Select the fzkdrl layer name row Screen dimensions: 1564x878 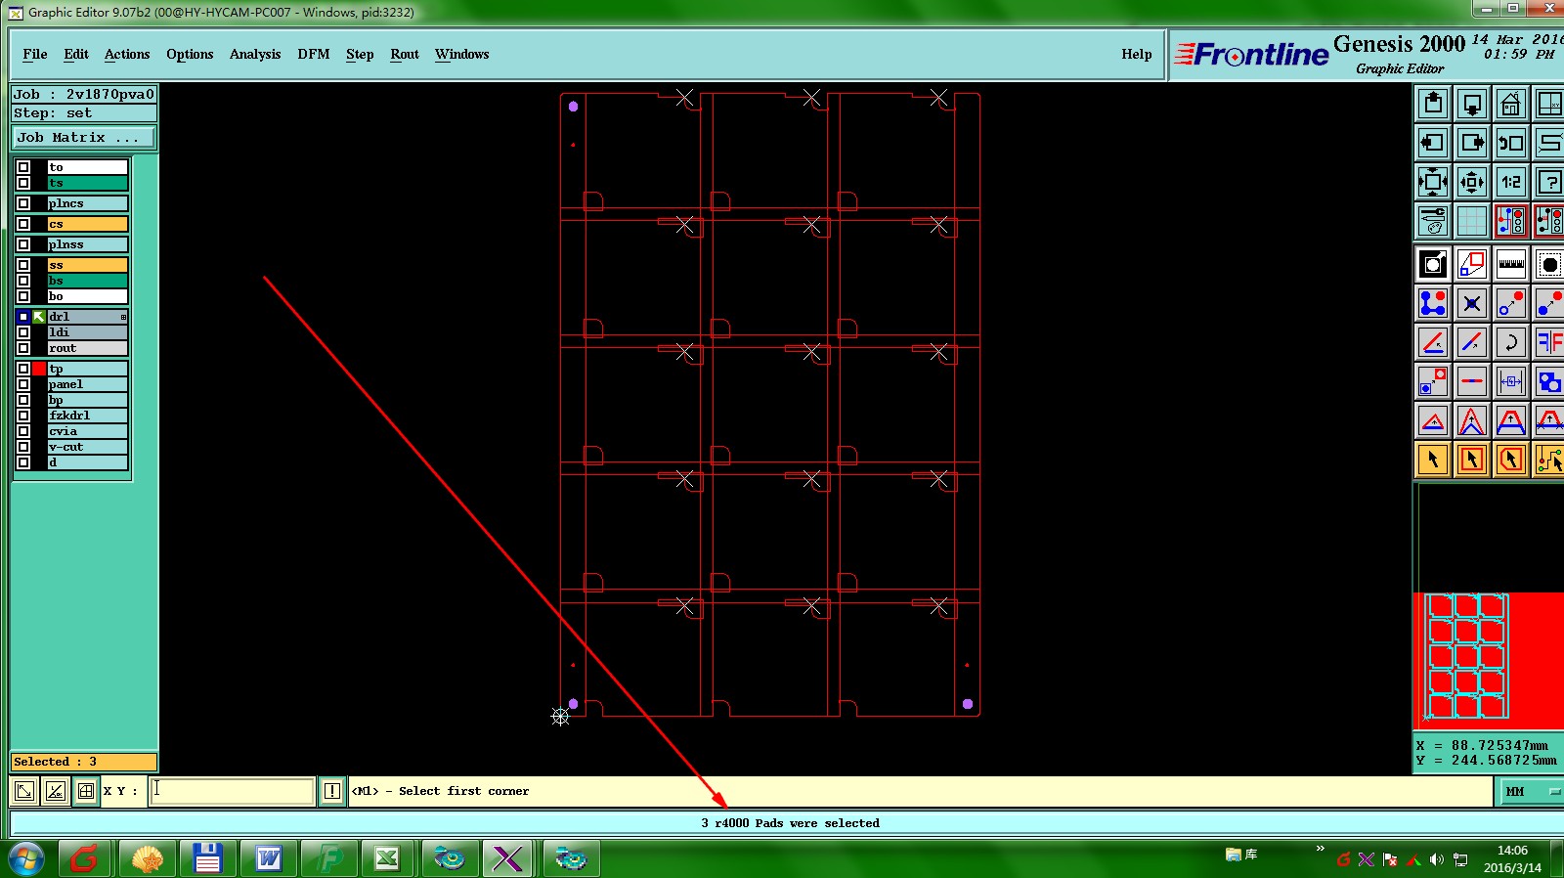87,416
